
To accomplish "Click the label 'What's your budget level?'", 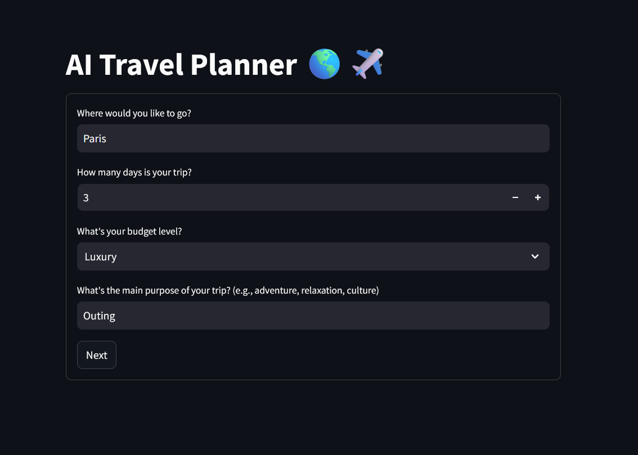I will click(x=129, y=231).
